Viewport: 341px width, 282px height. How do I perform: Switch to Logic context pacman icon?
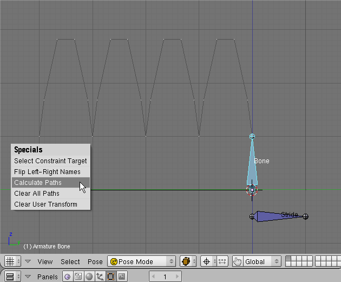point(68,277)
